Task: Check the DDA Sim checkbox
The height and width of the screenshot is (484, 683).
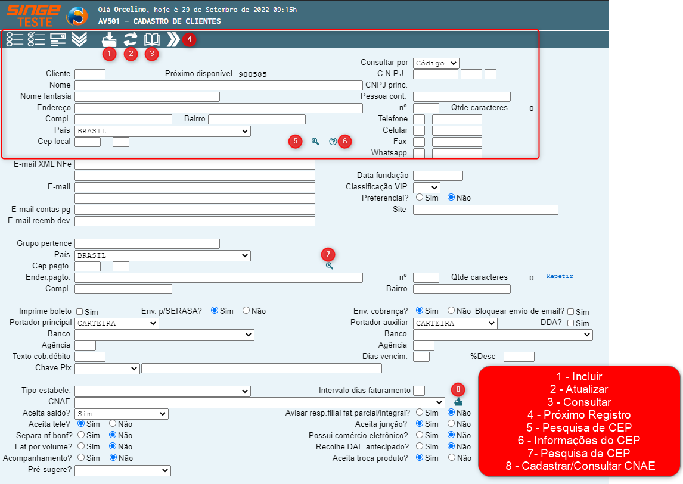Action: click(x=571, y=323)
